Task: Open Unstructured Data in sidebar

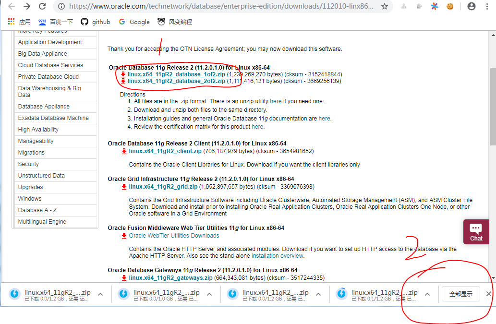Action: 55,176
